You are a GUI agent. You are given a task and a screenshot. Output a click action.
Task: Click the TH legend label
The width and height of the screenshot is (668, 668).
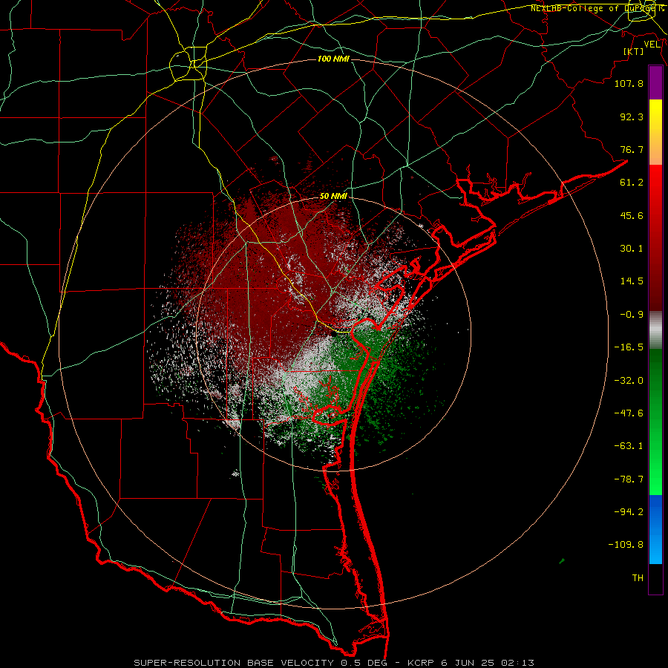[x=638, y=578]
